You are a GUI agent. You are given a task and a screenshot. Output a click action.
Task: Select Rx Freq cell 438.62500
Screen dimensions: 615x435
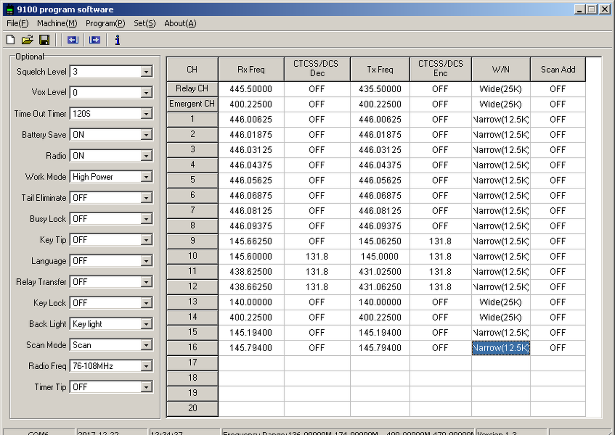[x=251, y=272]
